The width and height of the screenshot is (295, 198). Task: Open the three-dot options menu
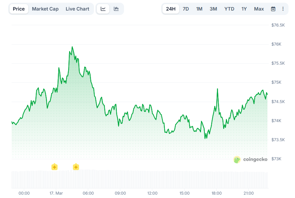(284, 9)
